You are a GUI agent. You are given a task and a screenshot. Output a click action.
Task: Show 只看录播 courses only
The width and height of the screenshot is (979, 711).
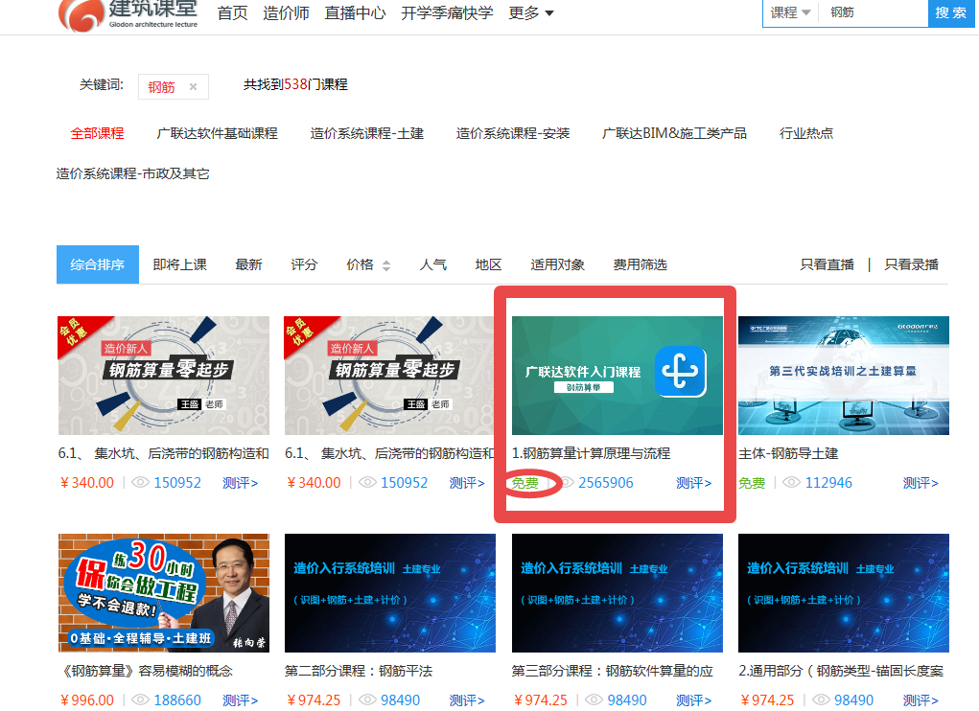coord(911,264)
